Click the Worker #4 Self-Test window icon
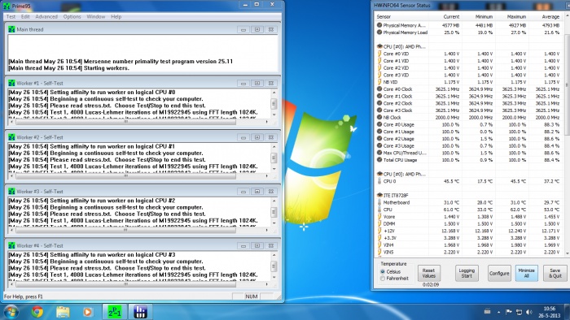The width and height of the screenshot is (570, 320). (x=11, y=246)
